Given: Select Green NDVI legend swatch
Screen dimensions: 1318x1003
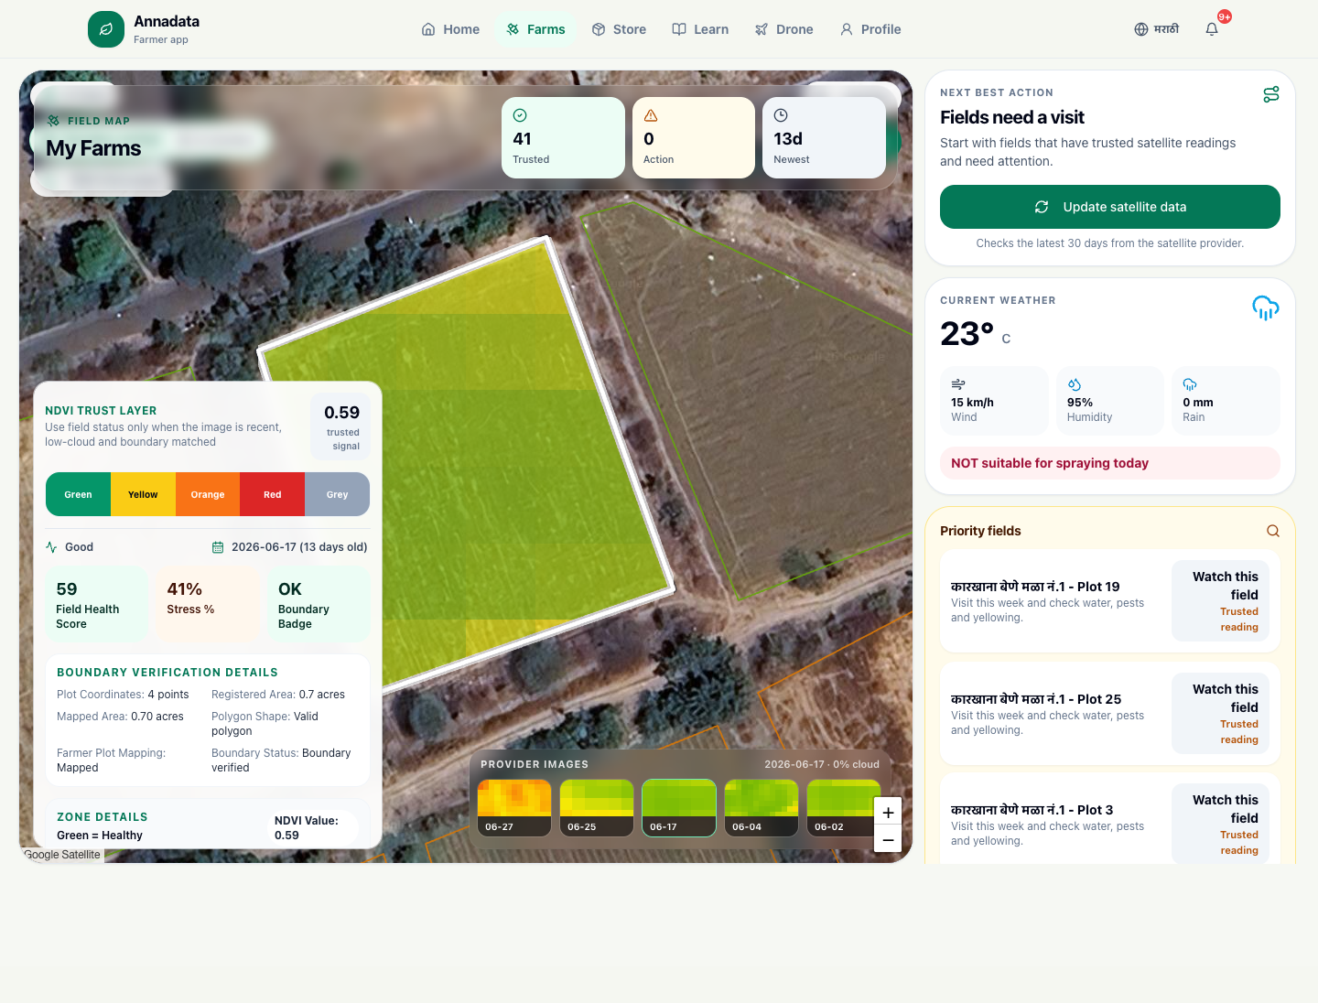Looking at the screenshot, I should pos(78,494).
